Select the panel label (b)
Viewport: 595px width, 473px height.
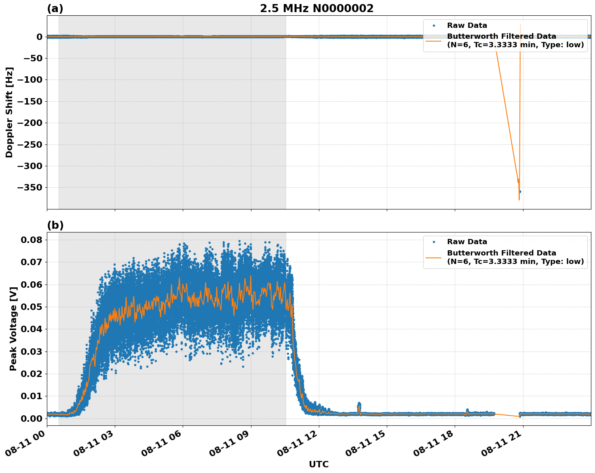point(56,225)
